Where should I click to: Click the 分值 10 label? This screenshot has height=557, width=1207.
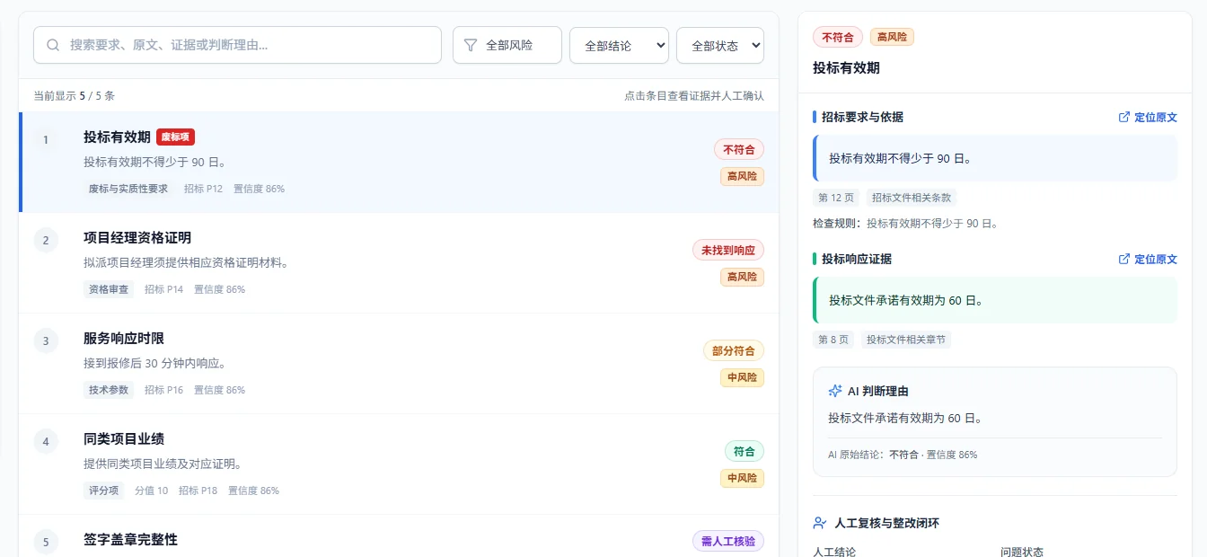tap(151, 491)
